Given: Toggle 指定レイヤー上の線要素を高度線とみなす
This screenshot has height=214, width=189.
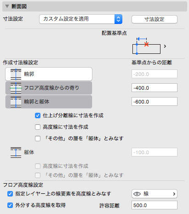Looking at the screenshot, I should click(10, 194).
